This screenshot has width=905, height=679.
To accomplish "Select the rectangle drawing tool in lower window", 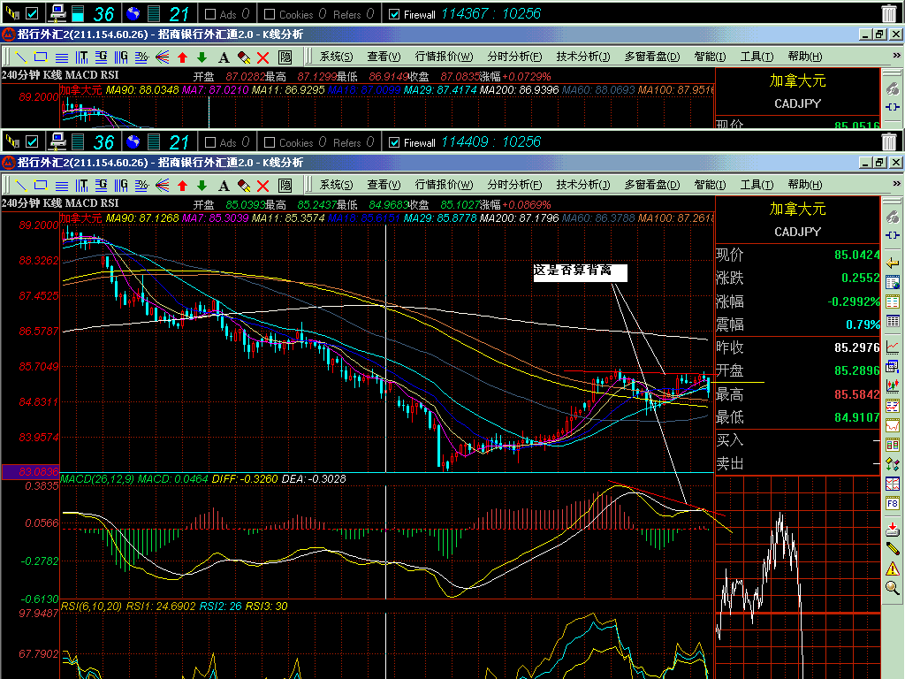I will (x=40, y=184).
